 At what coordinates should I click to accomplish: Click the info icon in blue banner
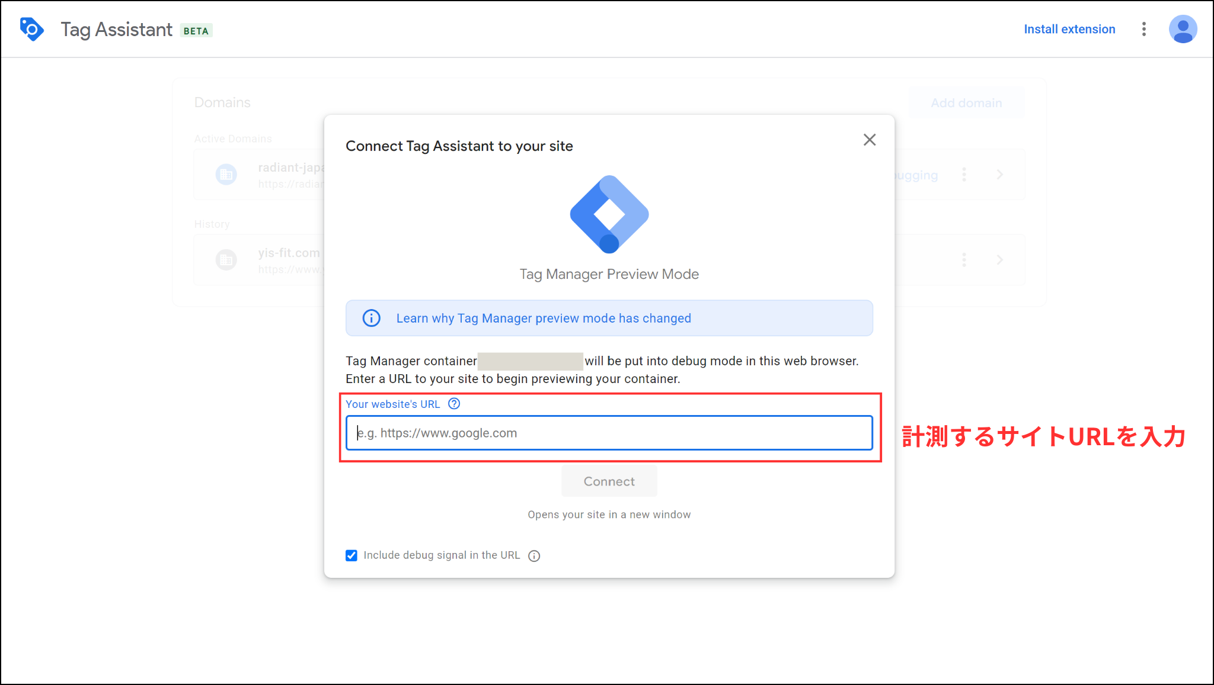372,318
